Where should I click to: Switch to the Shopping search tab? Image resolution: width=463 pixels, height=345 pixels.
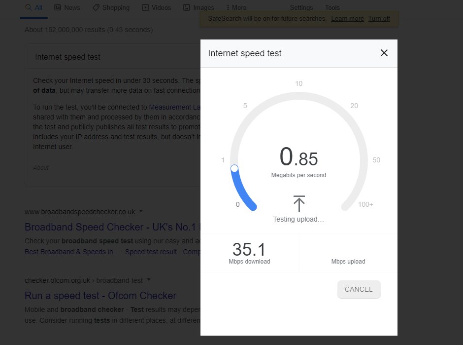tap(111, 7)
